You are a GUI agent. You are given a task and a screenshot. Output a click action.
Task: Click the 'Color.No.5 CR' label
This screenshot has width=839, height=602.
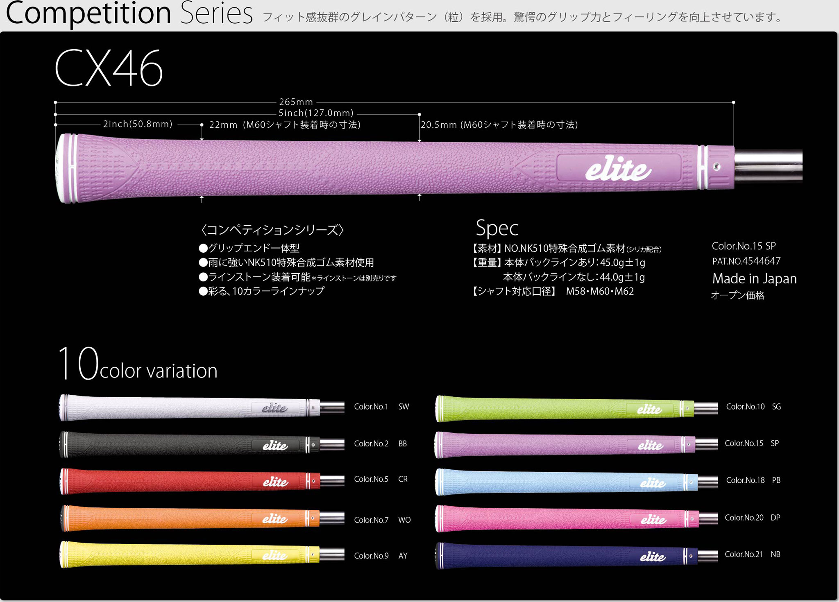(x=381, y=479)
